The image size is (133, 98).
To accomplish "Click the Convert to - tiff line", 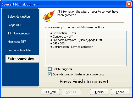I will pyautogui.click(x=62, y=37).
